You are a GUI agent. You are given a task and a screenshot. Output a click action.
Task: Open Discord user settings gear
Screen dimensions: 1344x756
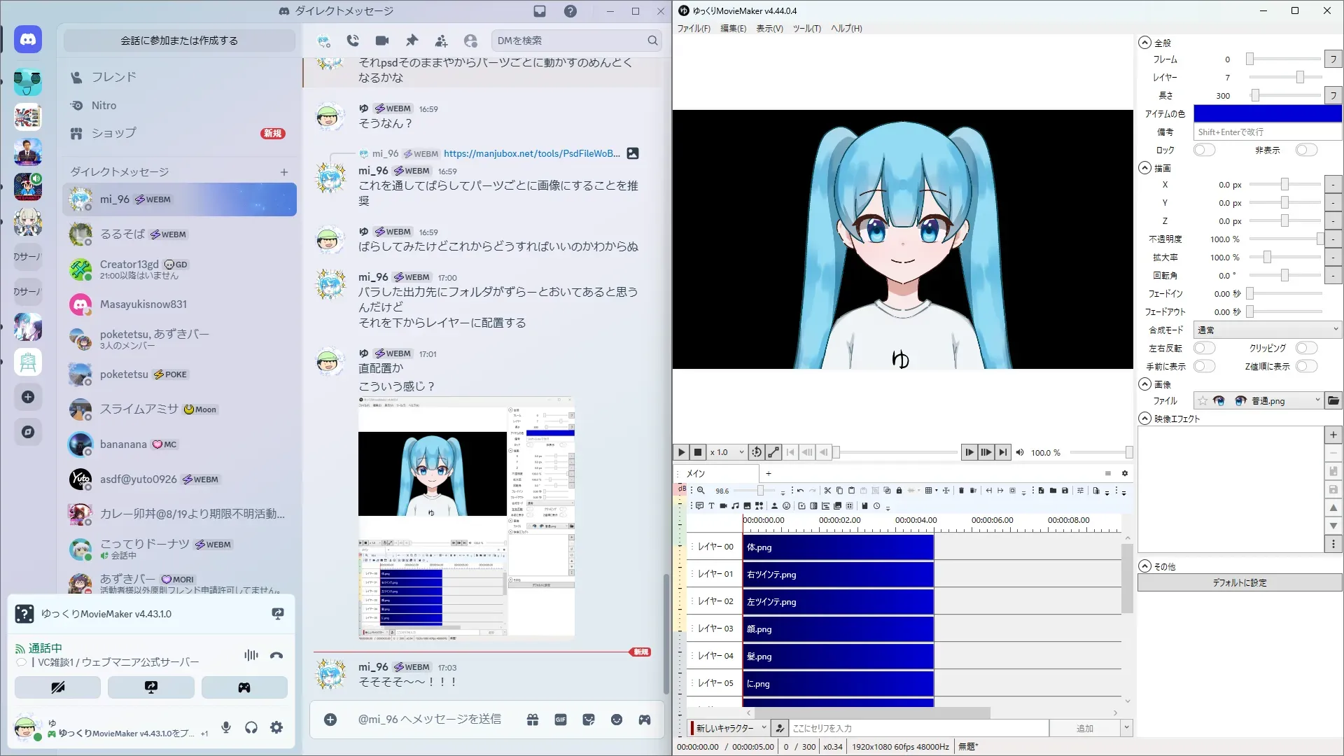(x=276, y=727)
